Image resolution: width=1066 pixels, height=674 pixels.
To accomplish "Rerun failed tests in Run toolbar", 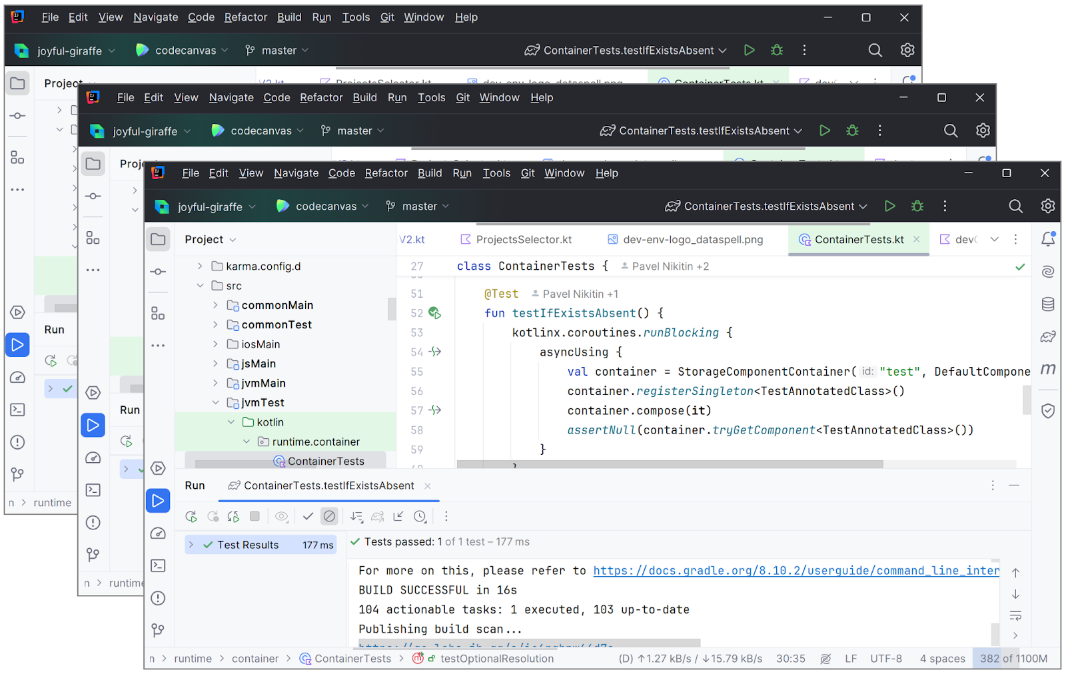I will click(213, 516).
